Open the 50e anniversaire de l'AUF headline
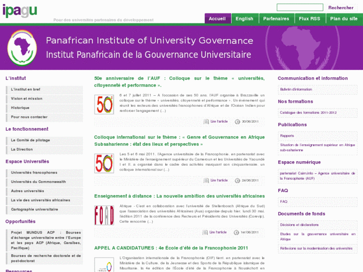The width and height of the screenshot is (363, 272). tap(179, 82)
